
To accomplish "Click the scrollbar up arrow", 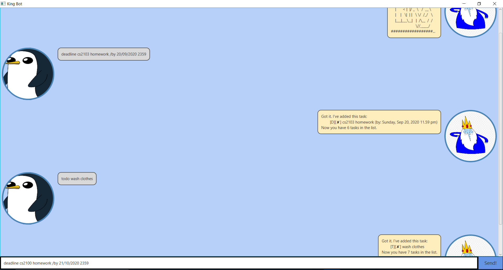I will (x=501, y=9).
